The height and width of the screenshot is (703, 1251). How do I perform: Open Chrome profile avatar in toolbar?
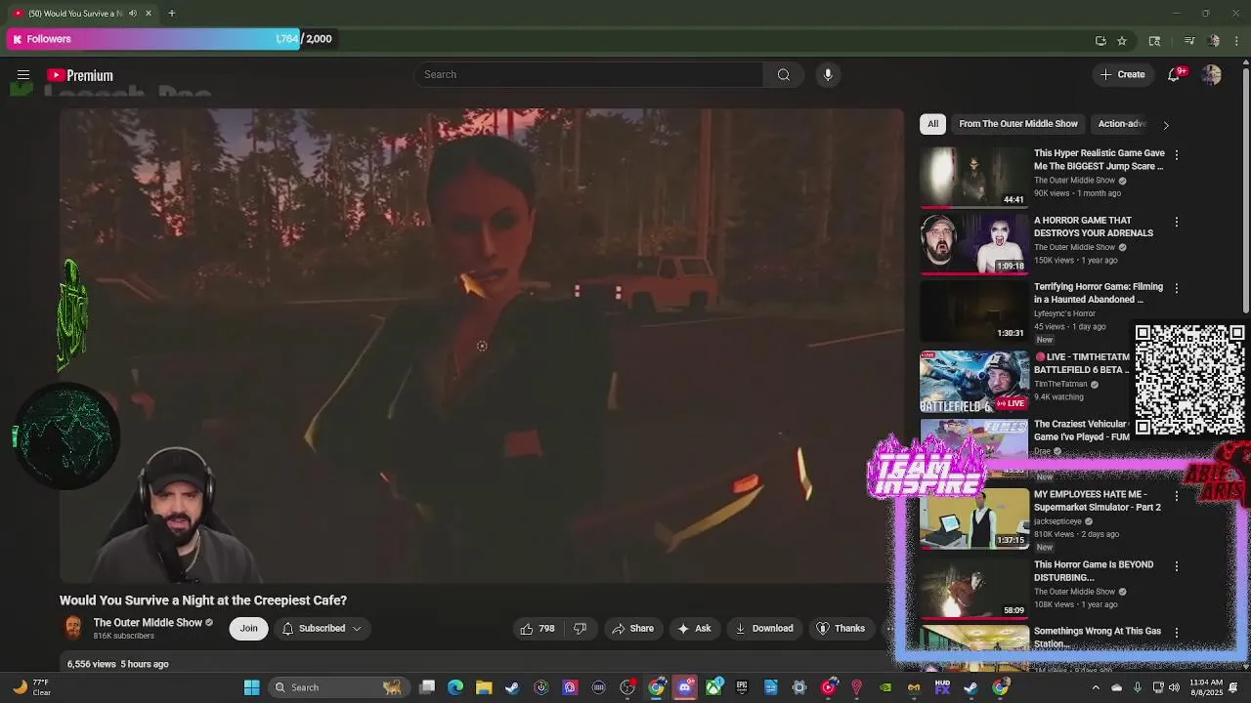coord(1214,40)
